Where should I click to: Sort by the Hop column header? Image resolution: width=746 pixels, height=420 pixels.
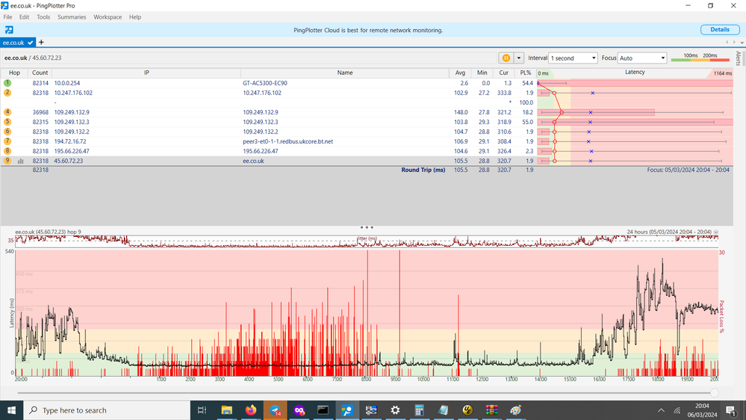[14, 72]
